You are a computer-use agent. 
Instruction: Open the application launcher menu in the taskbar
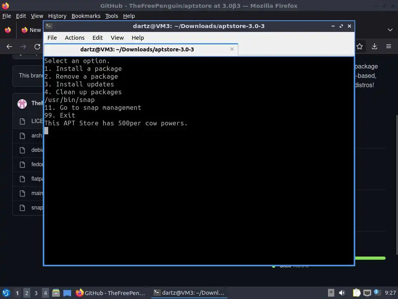click(x=6, y=293)
